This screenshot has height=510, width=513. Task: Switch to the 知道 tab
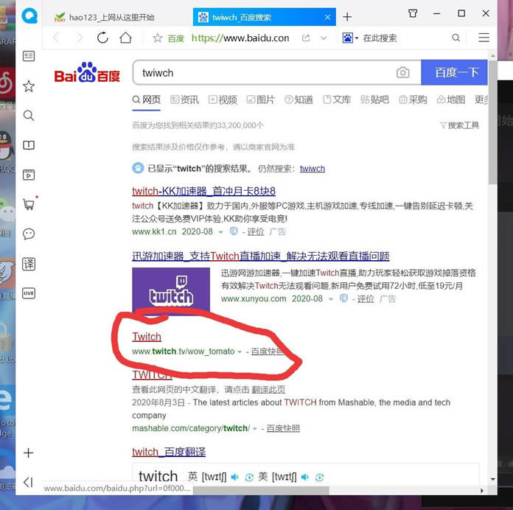coord(299,99)
